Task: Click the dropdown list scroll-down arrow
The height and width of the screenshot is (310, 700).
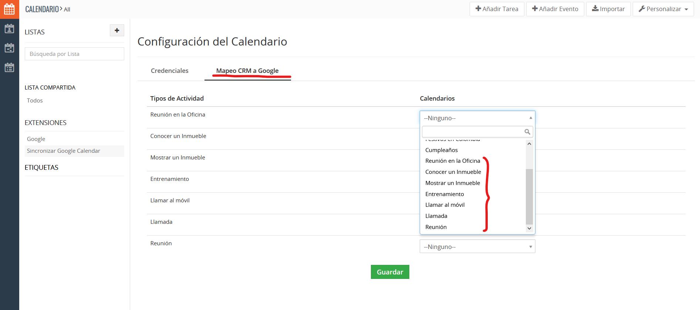Action: (x=529, y=228)
